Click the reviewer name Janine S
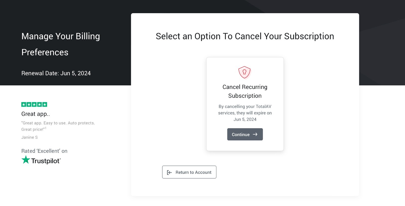Image resolution: width=405 pixels, height=206 pixels. (29, 137)
